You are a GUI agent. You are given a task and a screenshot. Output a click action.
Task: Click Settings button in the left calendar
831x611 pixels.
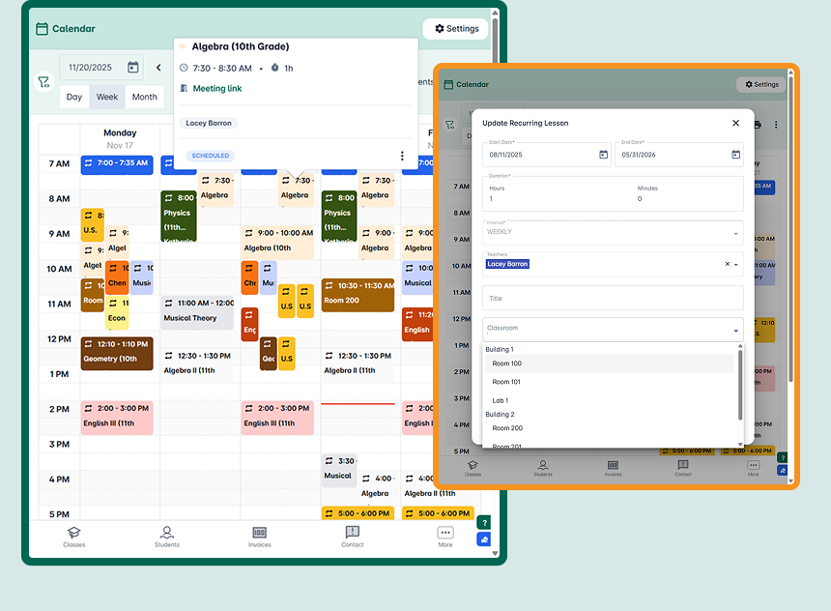coord(456,29)
